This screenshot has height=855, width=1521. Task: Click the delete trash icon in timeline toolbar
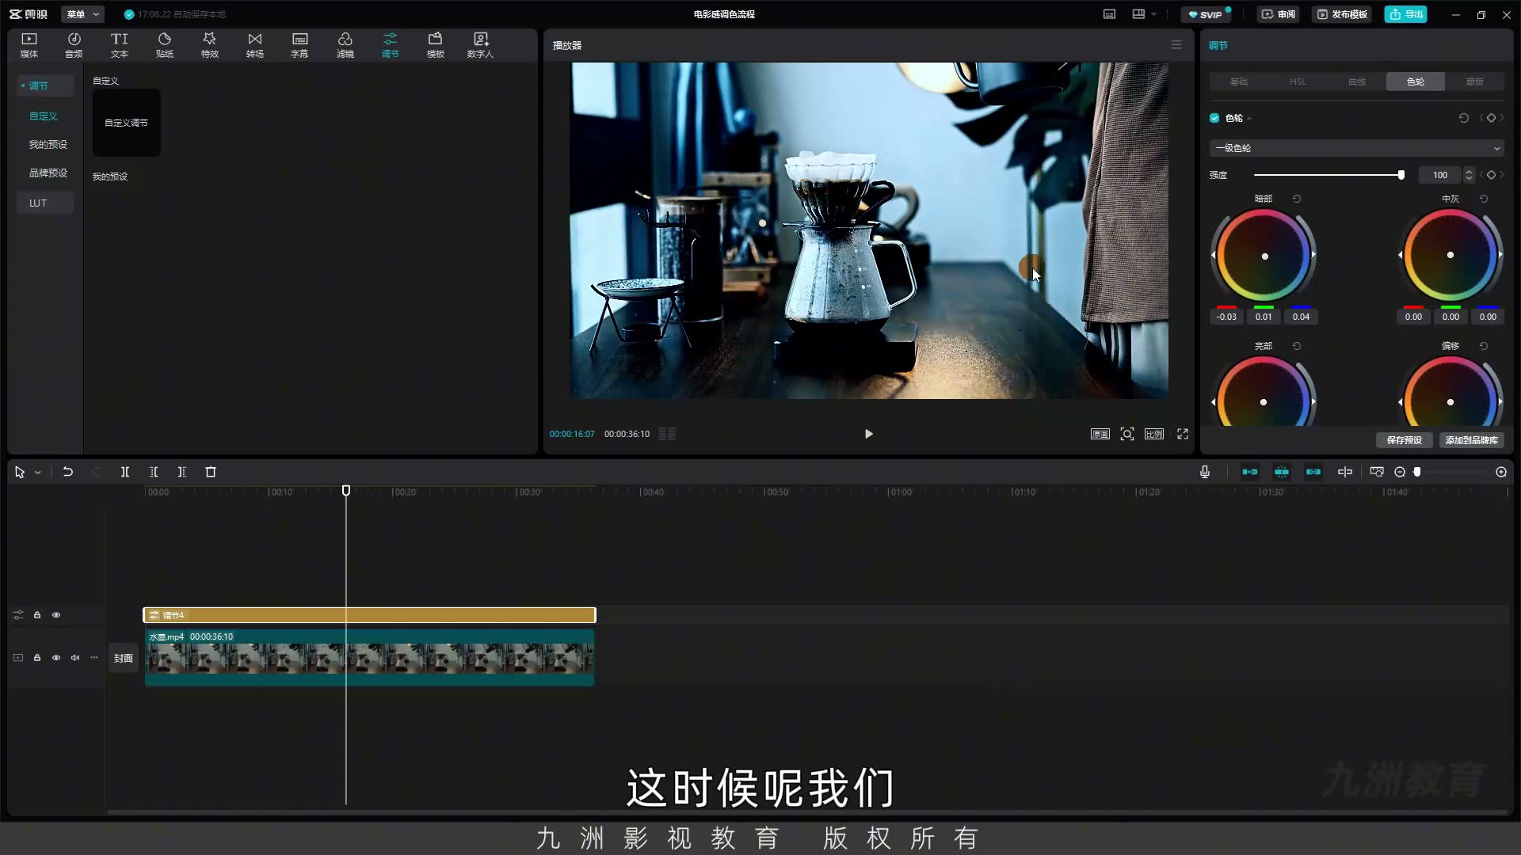(x=211, y=472)
